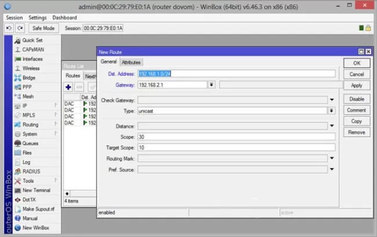Viewport: 377px width, 237px height.
Task: Open Log window
Action: [x=27, y=162]
